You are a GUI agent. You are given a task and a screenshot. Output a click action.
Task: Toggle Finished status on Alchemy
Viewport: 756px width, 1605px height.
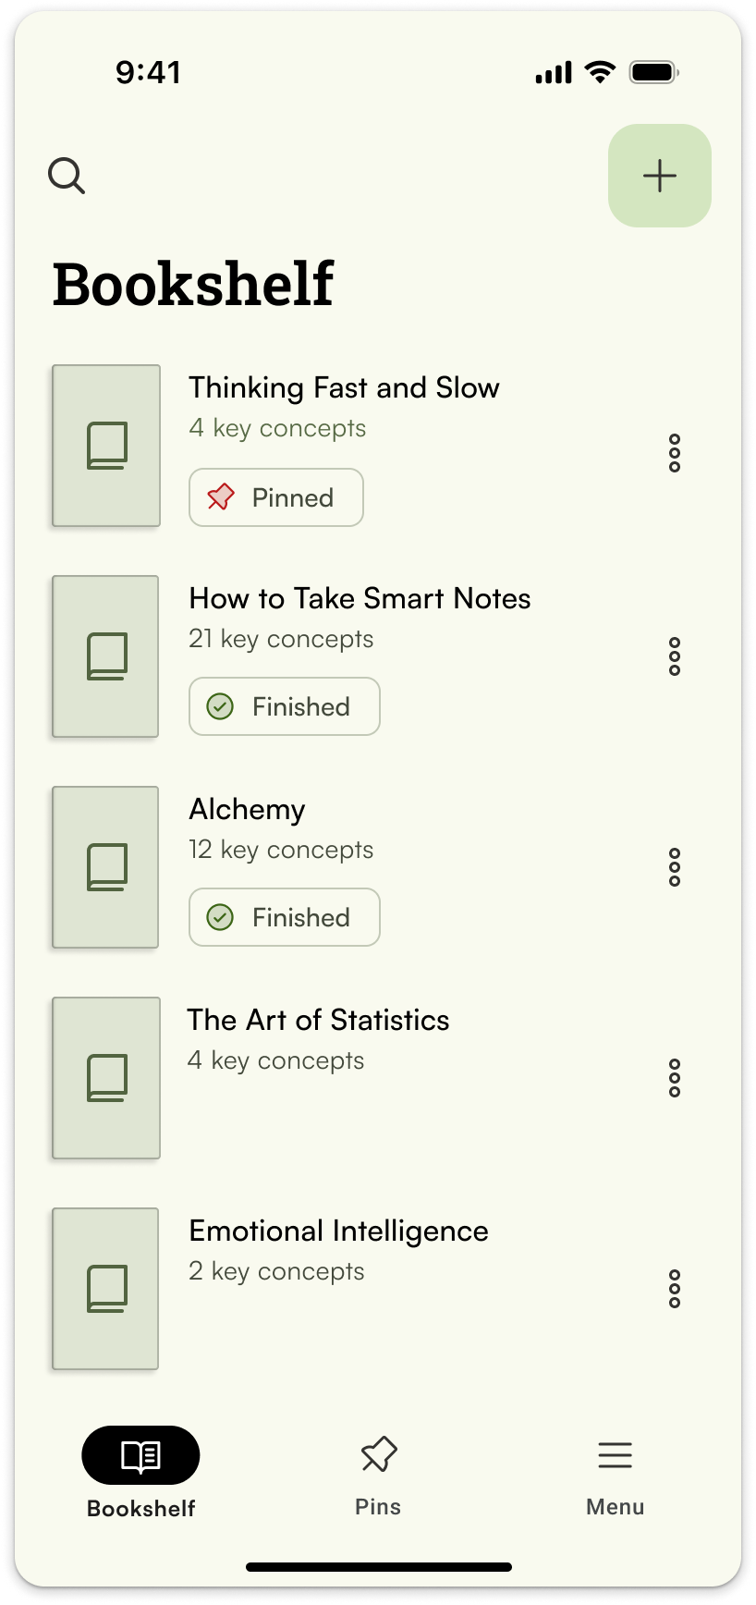coord(284,917)
